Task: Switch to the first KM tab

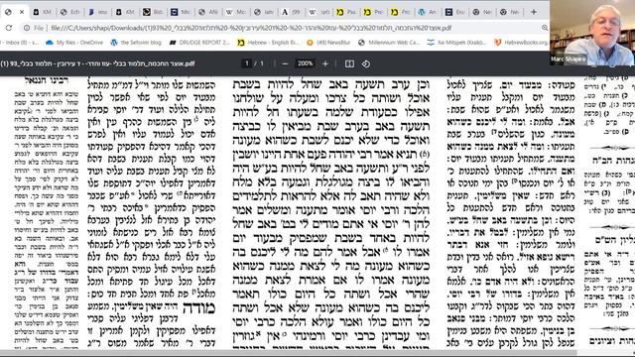Action: pyautogui.click(x=43, y=12)
